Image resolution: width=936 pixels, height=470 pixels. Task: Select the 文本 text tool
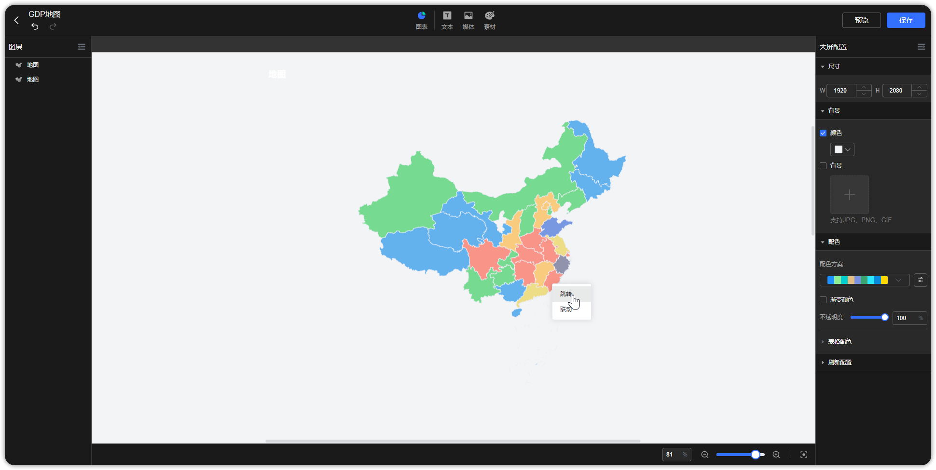tap(447, 20)
